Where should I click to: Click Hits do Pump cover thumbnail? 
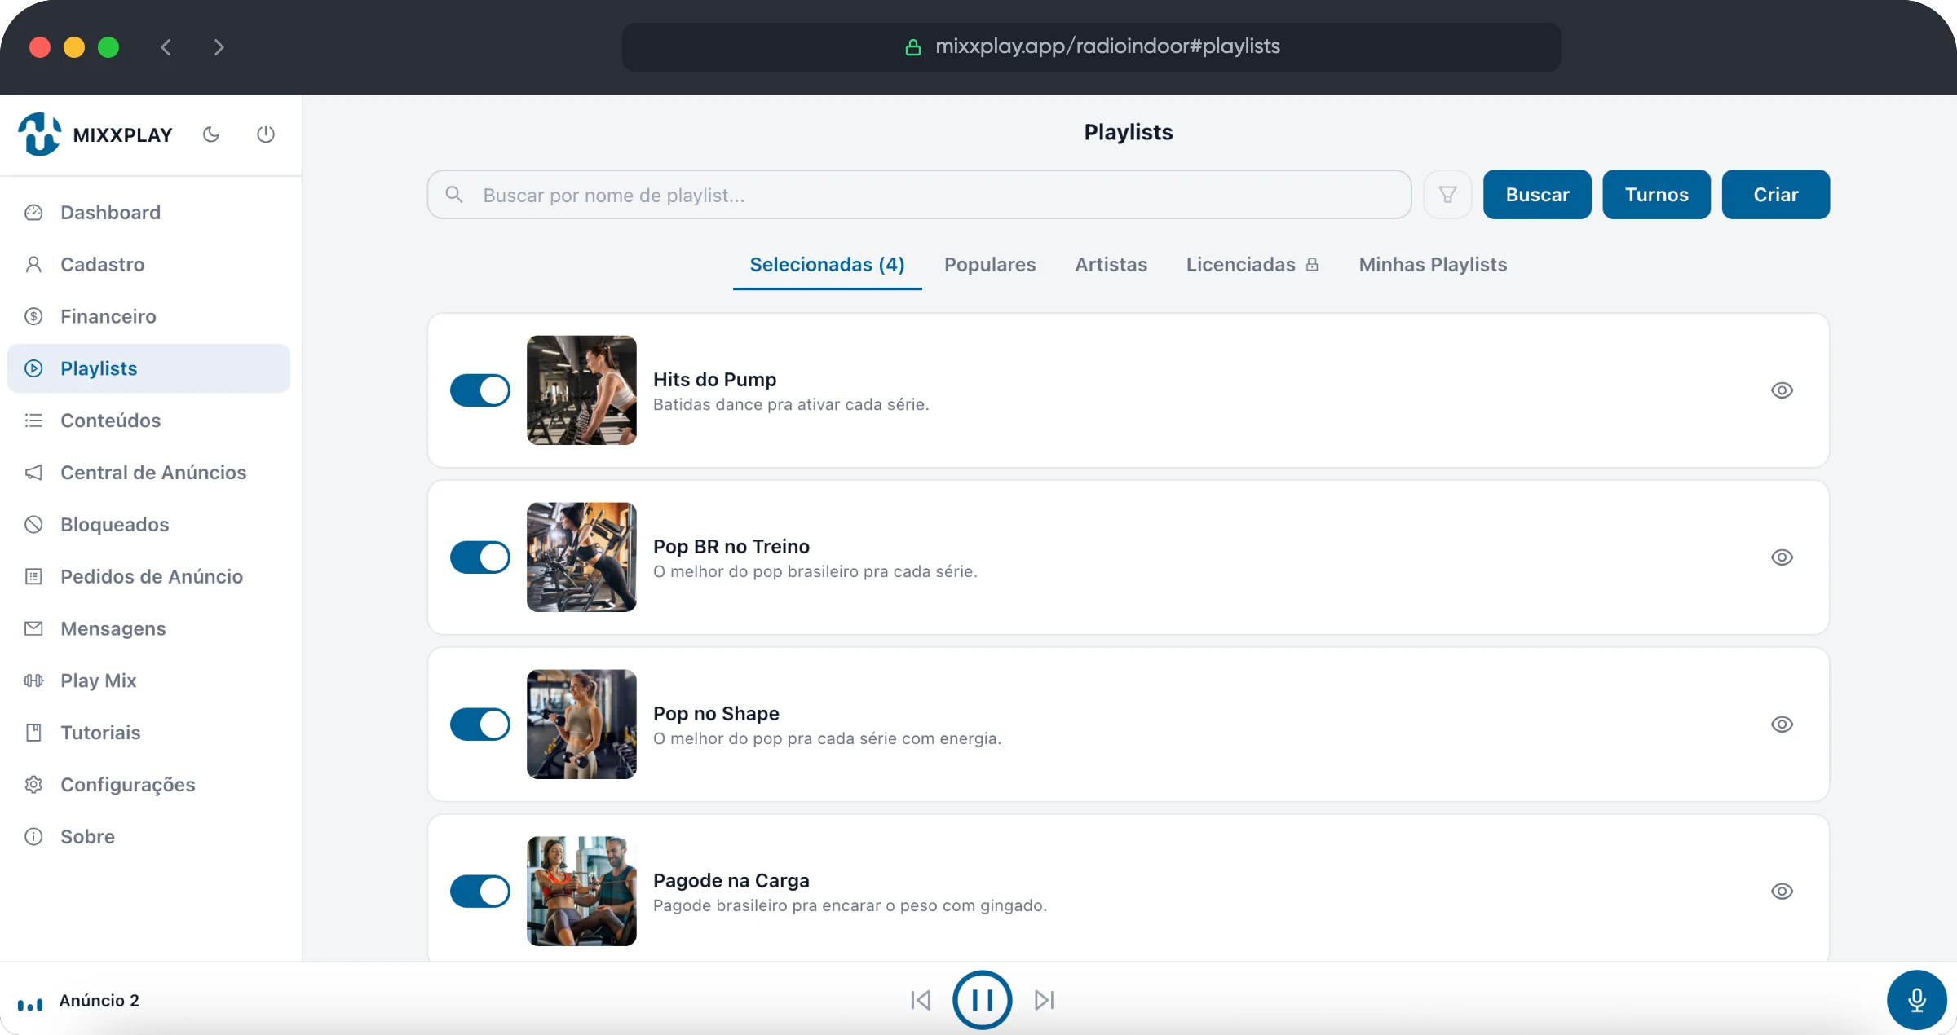(581, 390)
